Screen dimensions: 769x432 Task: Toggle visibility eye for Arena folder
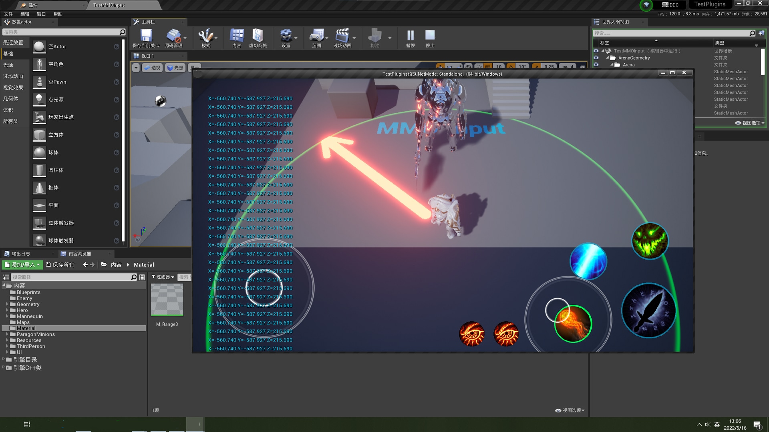(x=596, y=64)
